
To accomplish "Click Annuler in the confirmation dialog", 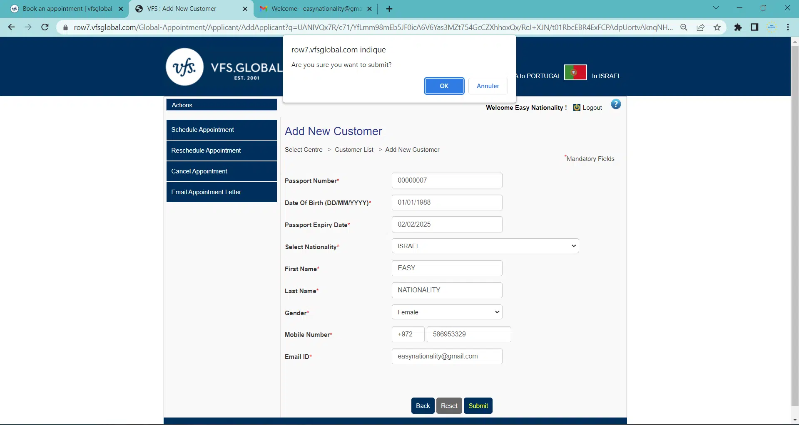I will tap(488, 86).
